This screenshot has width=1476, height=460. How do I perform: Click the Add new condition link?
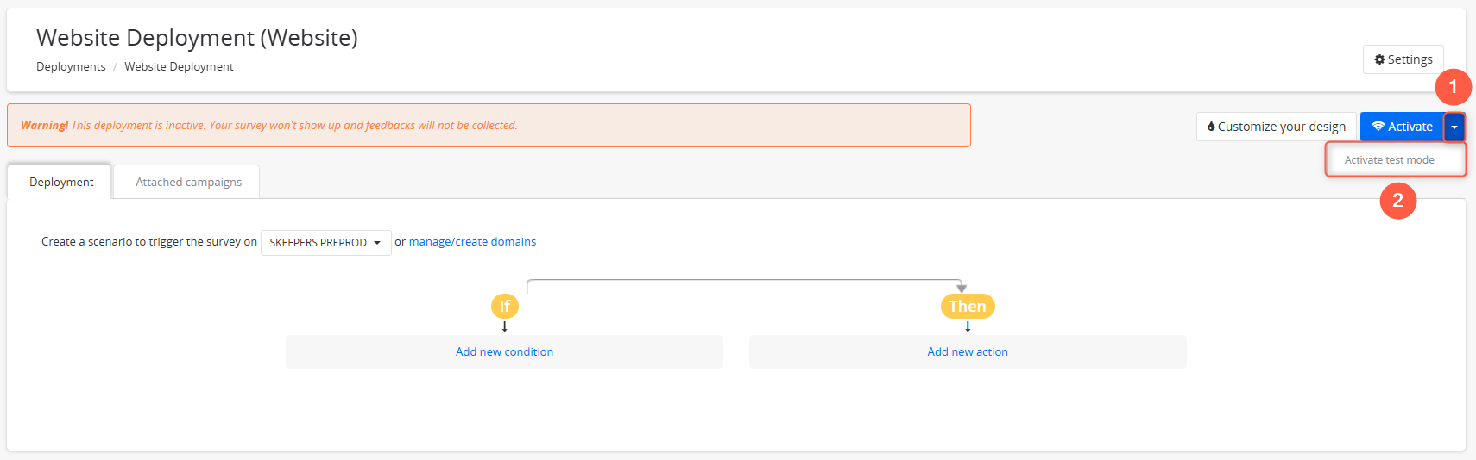point(504,351)
